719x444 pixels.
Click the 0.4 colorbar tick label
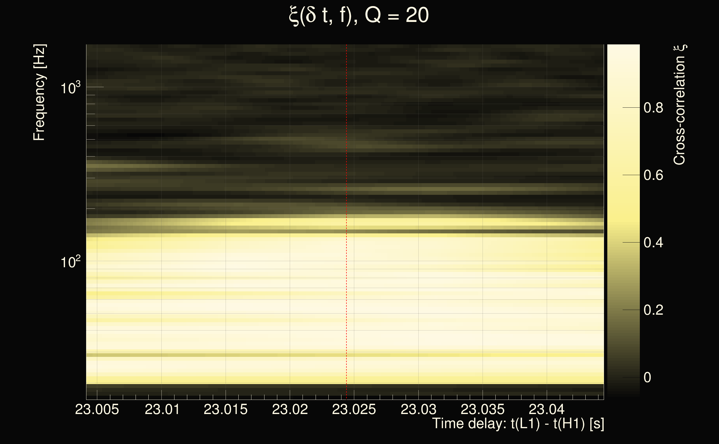click(653, 243)
